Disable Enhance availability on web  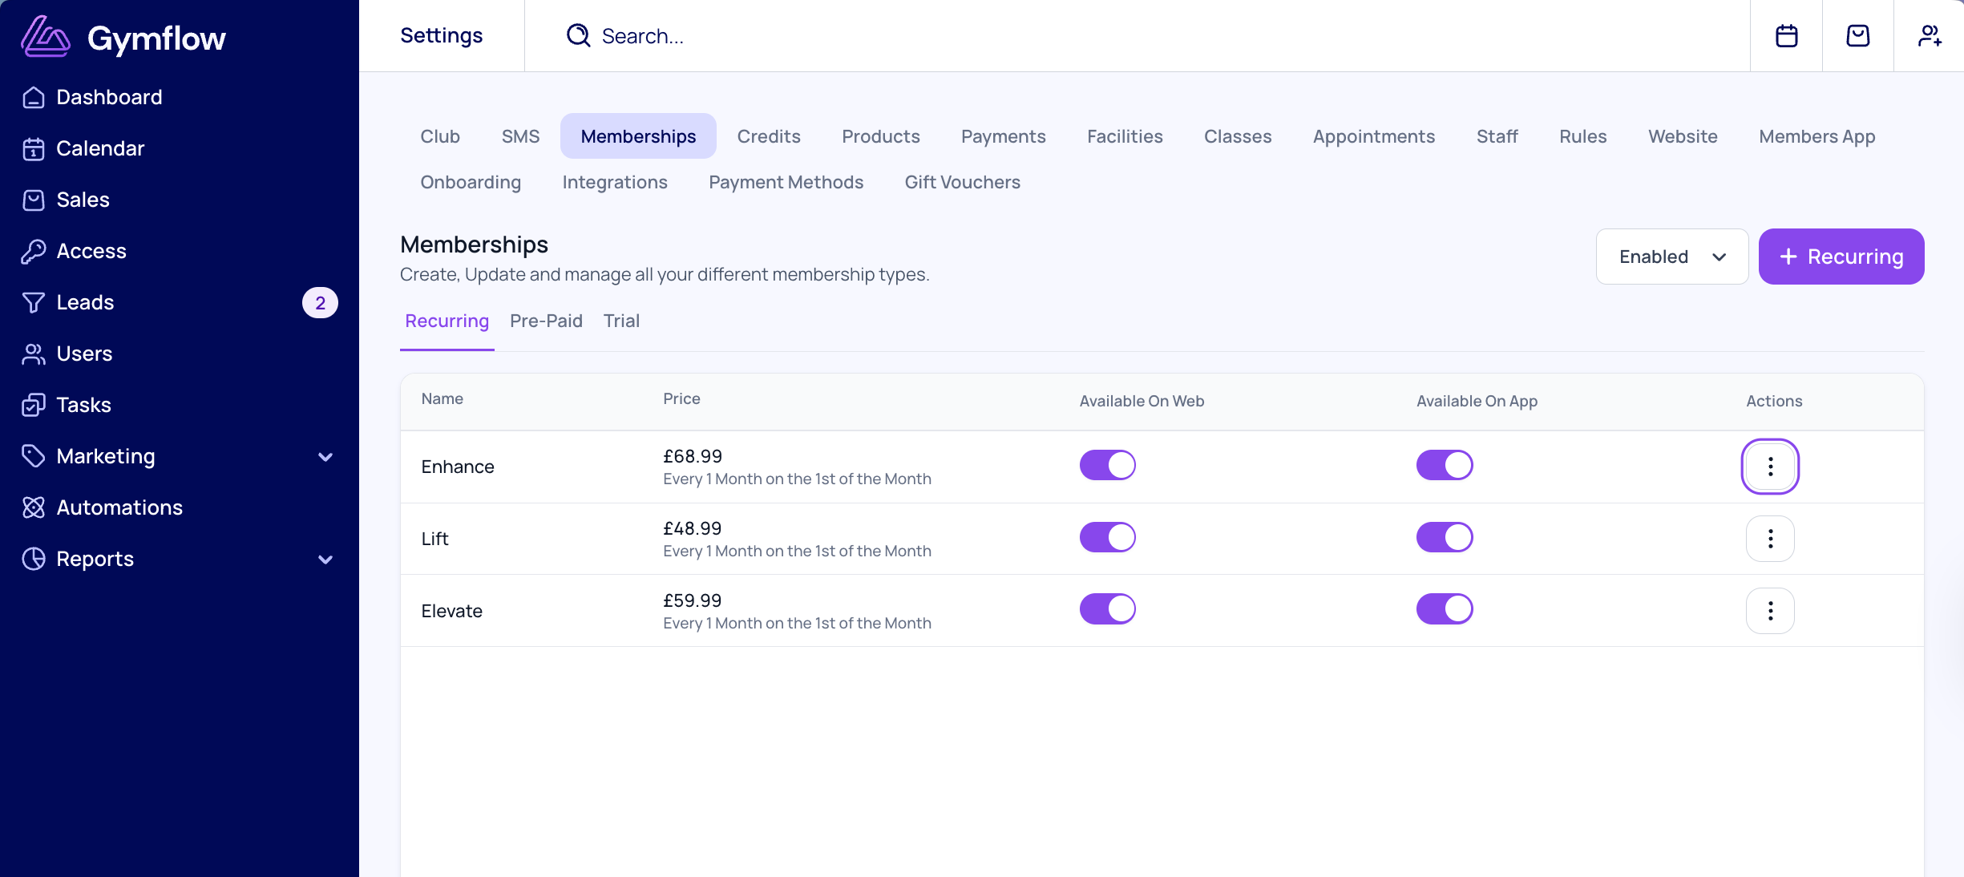tap(1107, 465)
